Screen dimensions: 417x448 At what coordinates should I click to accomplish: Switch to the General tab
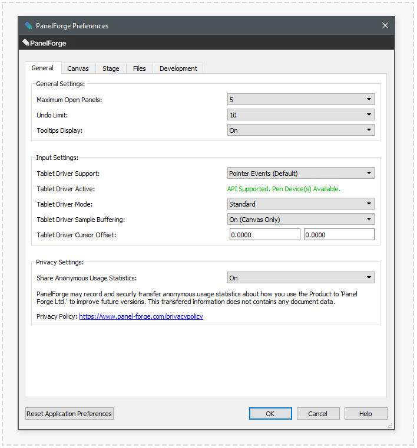(42, 68)
